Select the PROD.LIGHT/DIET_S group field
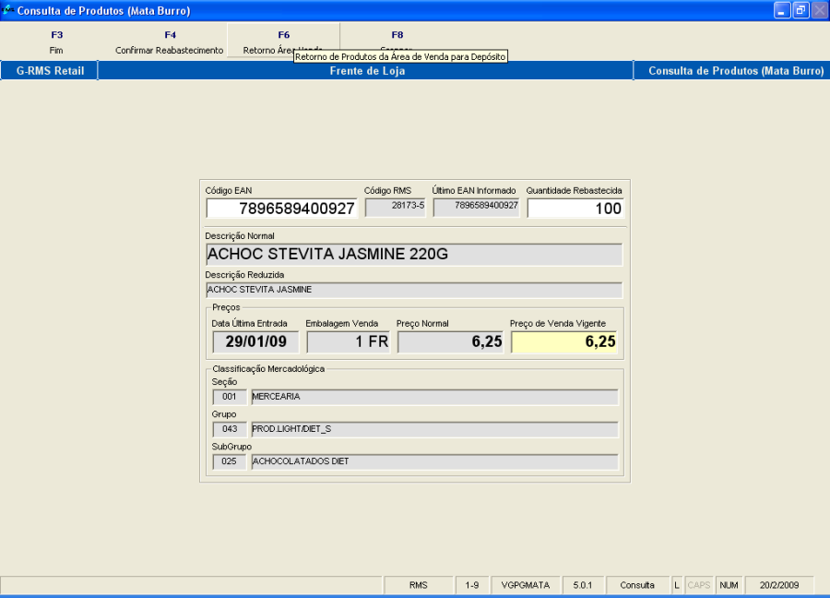830x598 pixels. coord(434,429)
